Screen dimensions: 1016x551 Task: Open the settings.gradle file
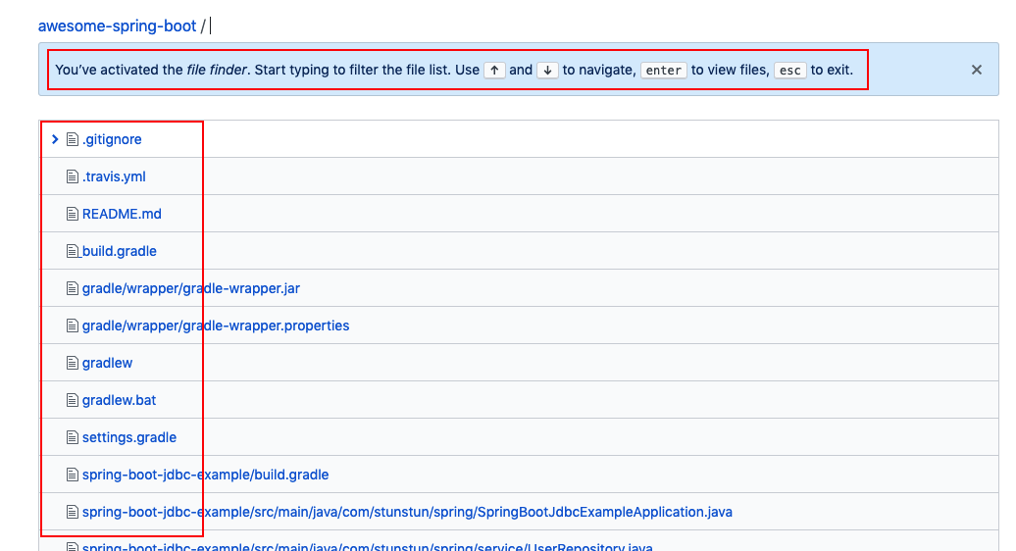coord(129,437)
